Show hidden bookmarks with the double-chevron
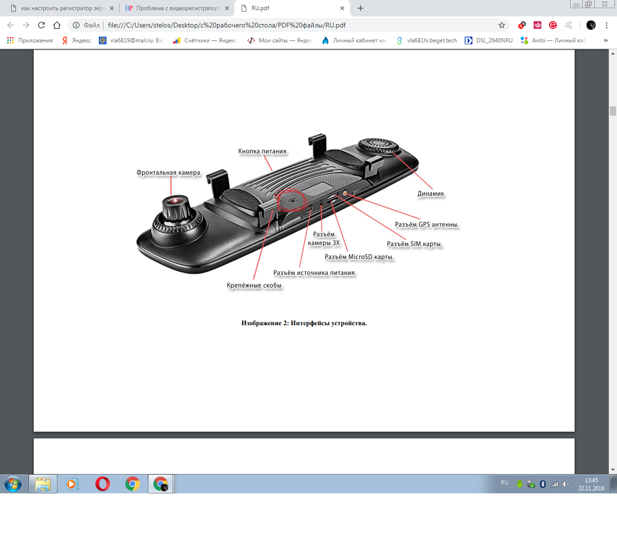This screenshot has height=555, width=617. click(605, 40)
